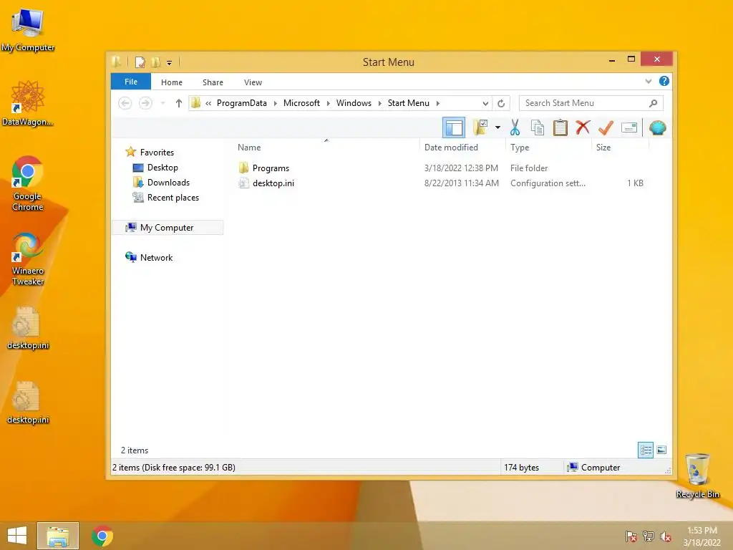Click the Cut scissors icon
Screen dimensions: 733x550
click(x=515, y=127)
